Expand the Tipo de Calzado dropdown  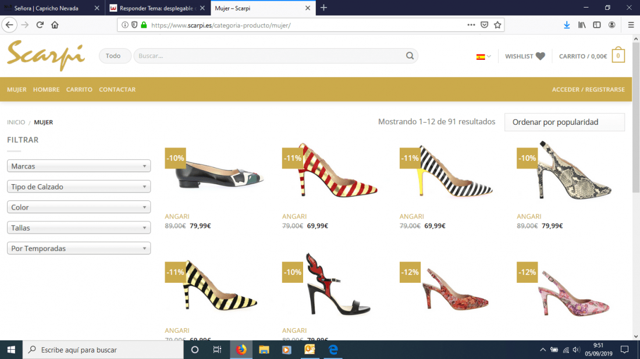pos(79,186)
